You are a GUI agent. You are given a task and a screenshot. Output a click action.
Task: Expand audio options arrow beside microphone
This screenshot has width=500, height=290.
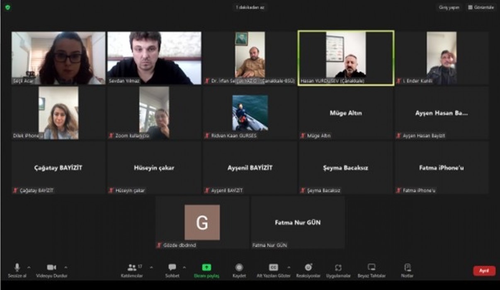(29, 267)
